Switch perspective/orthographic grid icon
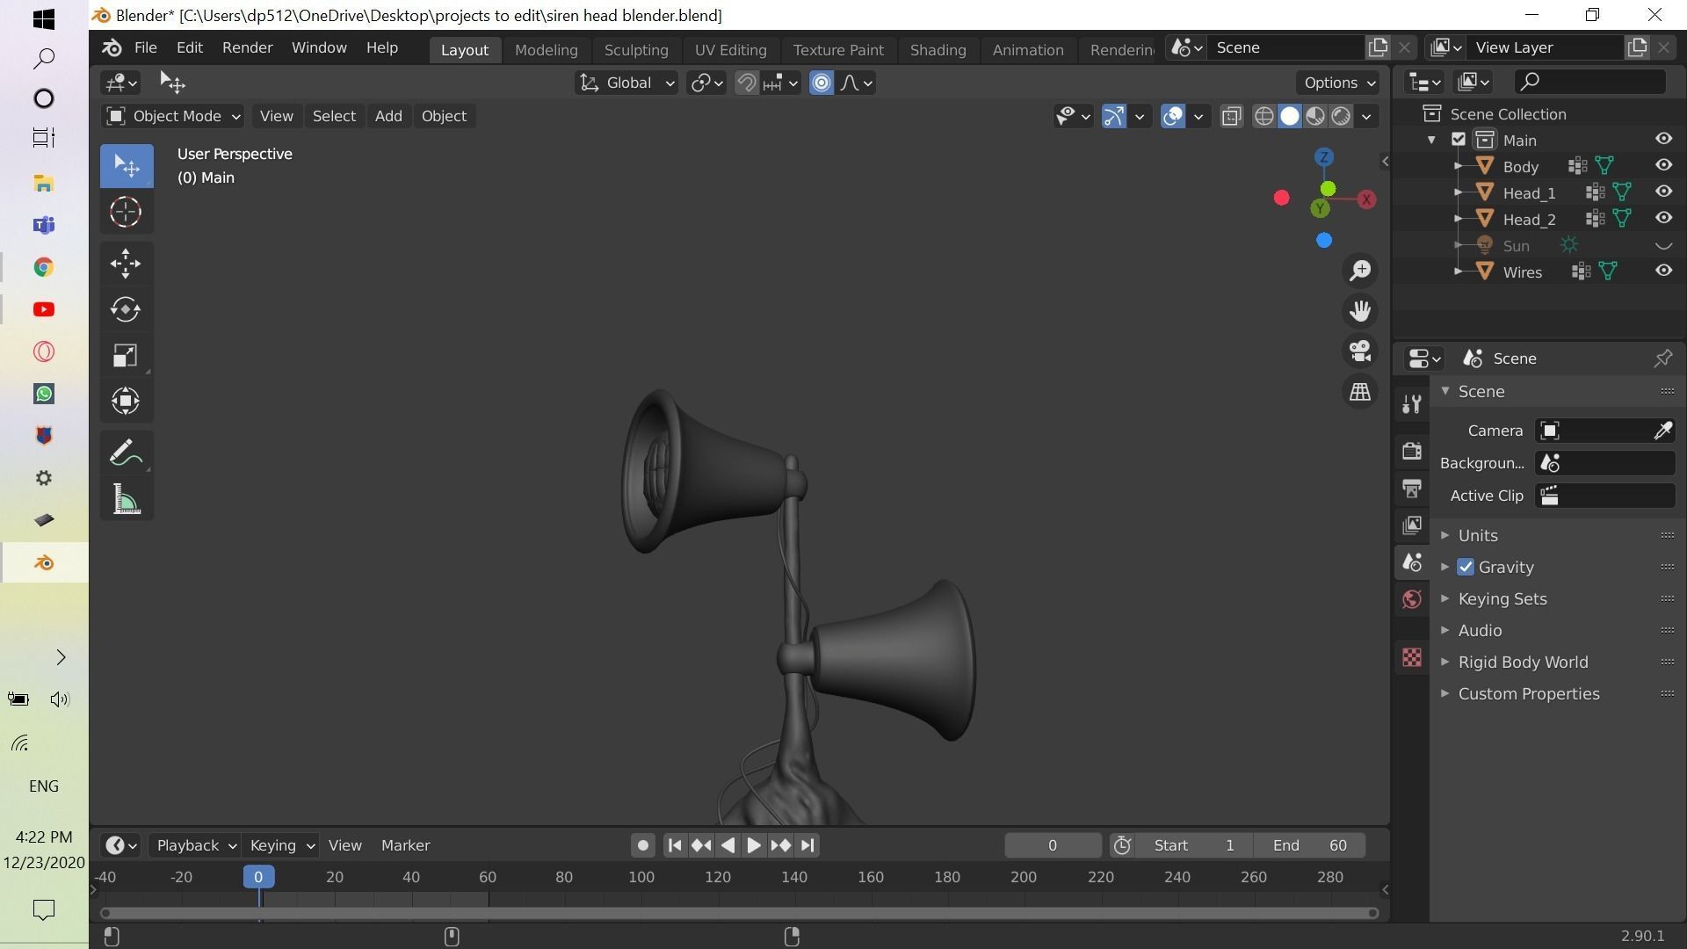The width and height of the screenshot is (1687, 949). (1360, 392)
